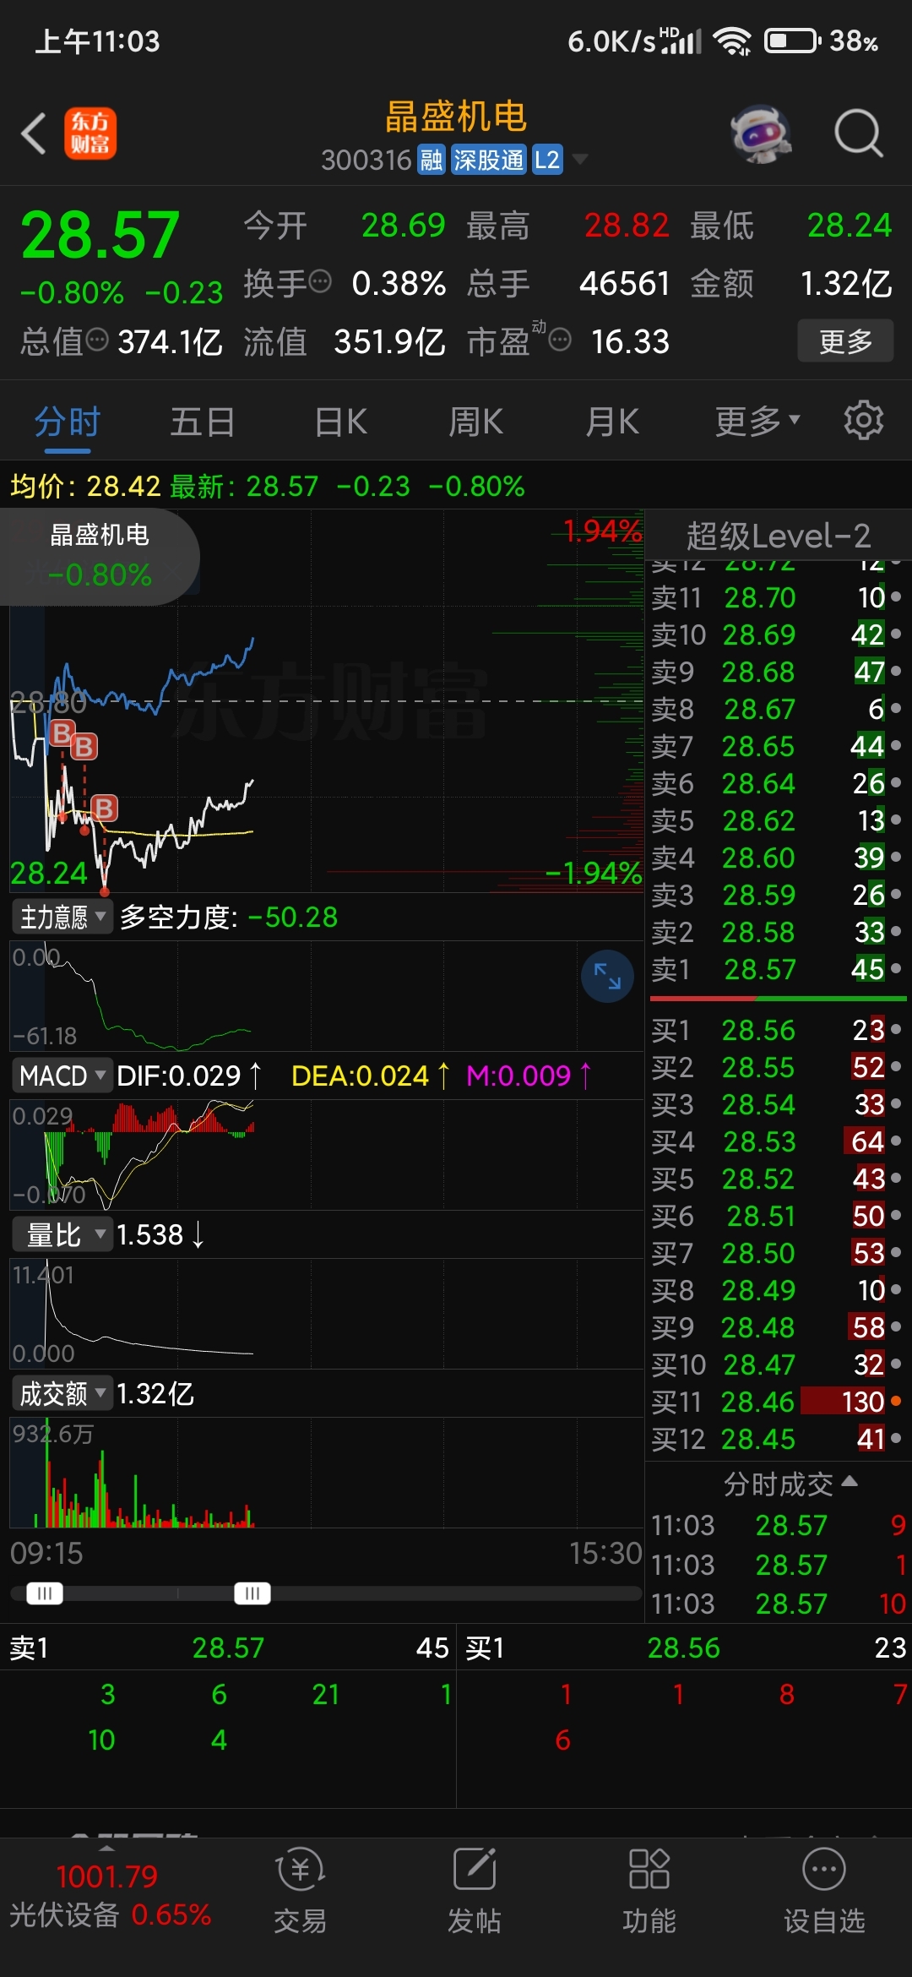This screenshot has width=912, height=1977.
Task: Open the 更多 chart period dropdown
Action: [x=757, y=420]
